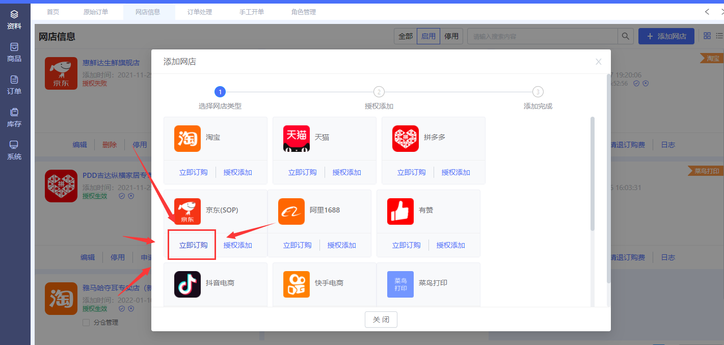Screen dimensions: 724x345
Task: Select the 快手电商 logo
Action: click(x=297, y=284)
